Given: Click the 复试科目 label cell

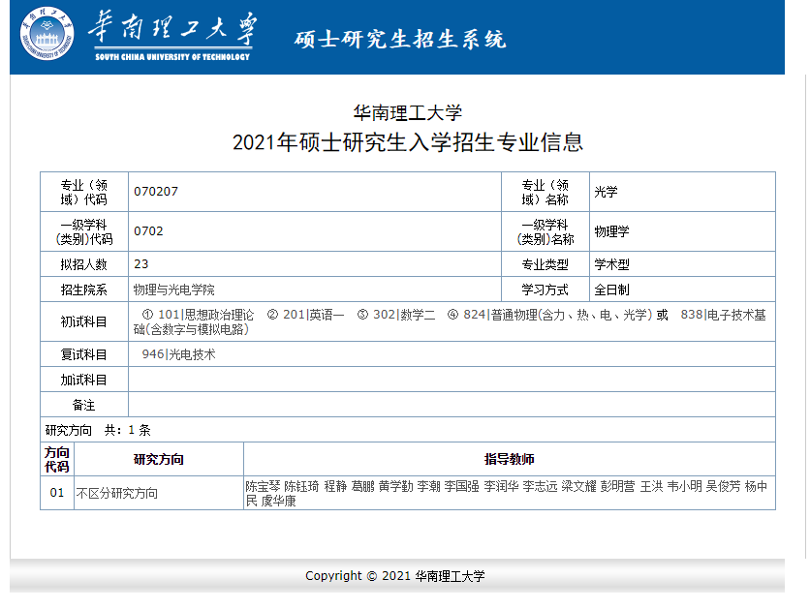Looking at the screenshot, I should point(84,354).
